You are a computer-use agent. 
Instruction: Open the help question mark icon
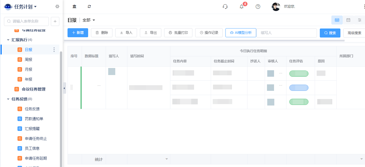click(258, 6)
